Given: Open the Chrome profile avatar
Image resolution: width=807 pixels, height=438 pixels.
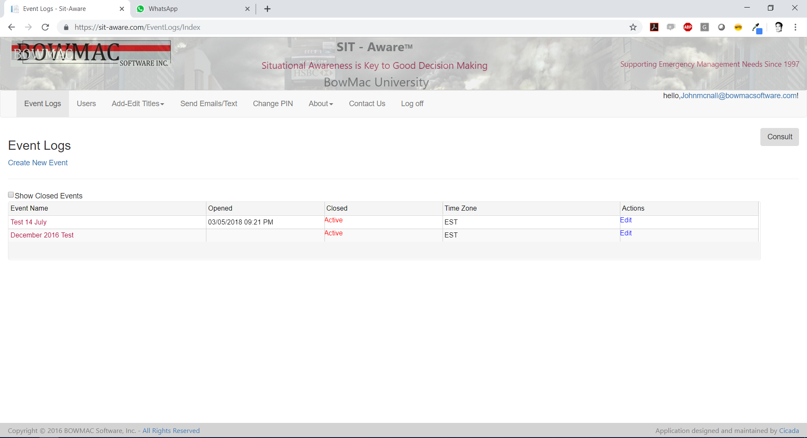Looking at the screenshot, I should 778,27.
